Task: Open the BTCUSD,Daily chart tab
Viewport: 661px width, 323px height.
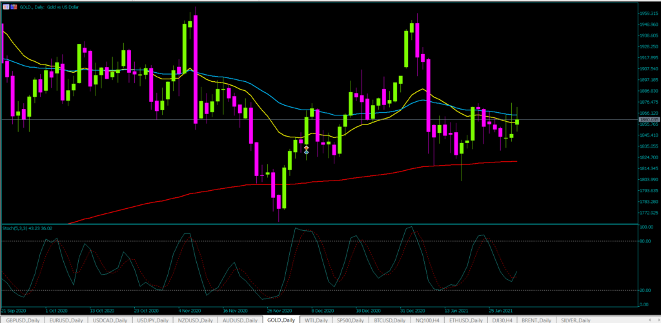Action: tap(391, 320)
